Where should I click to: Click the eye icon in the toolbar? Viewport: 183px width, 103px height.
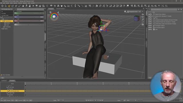point(51,6)
